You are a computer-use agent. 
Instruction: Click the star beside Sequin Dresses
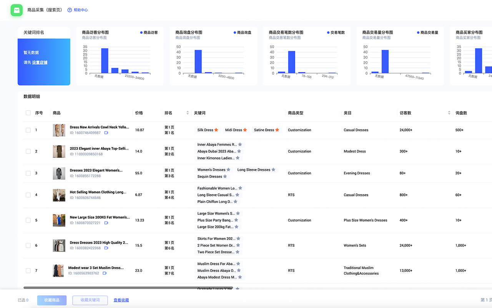[225, 177]
